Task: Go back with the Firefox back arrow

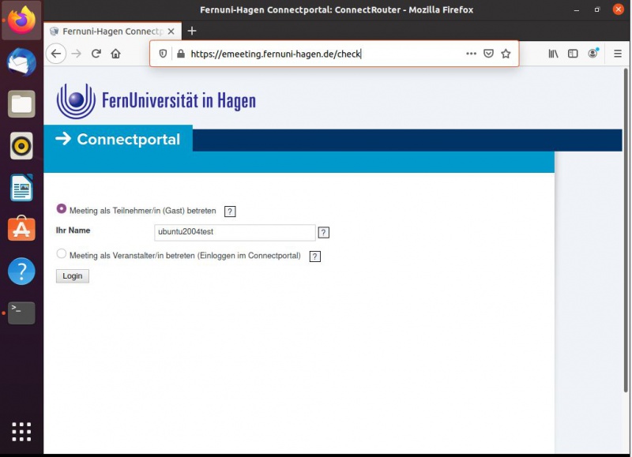Action: pos(56,54)
